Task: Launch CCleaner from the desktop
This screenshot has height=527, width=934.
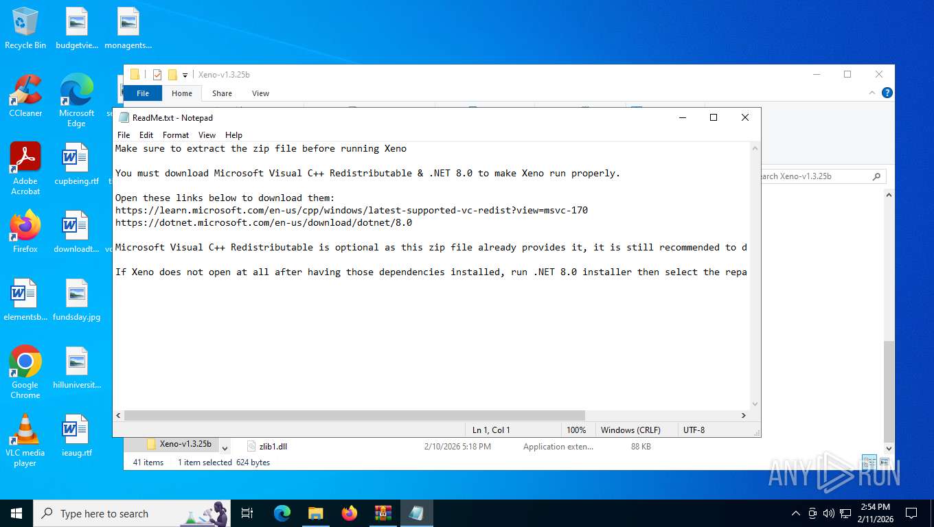Action: click(25, 96)
